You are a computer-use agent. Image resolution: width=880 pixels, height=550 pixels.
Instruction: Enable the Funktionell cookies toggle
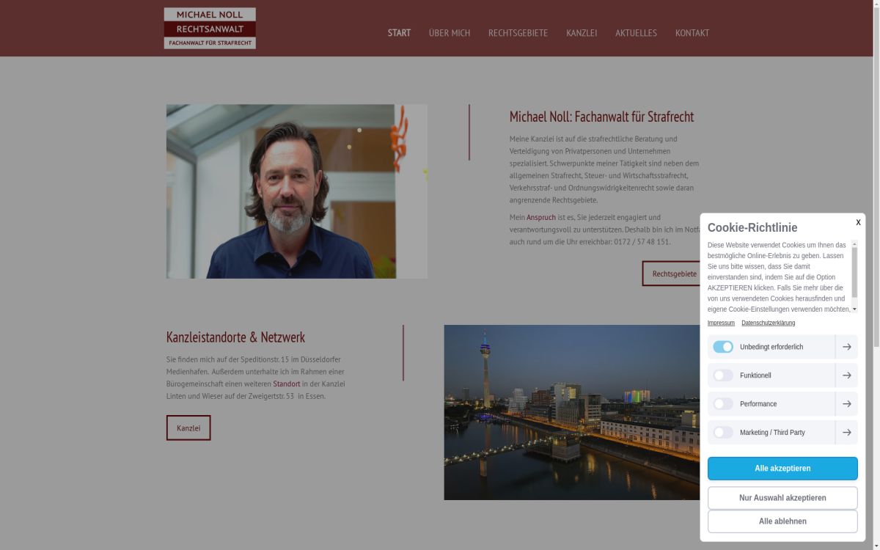(x=723, y=375)
